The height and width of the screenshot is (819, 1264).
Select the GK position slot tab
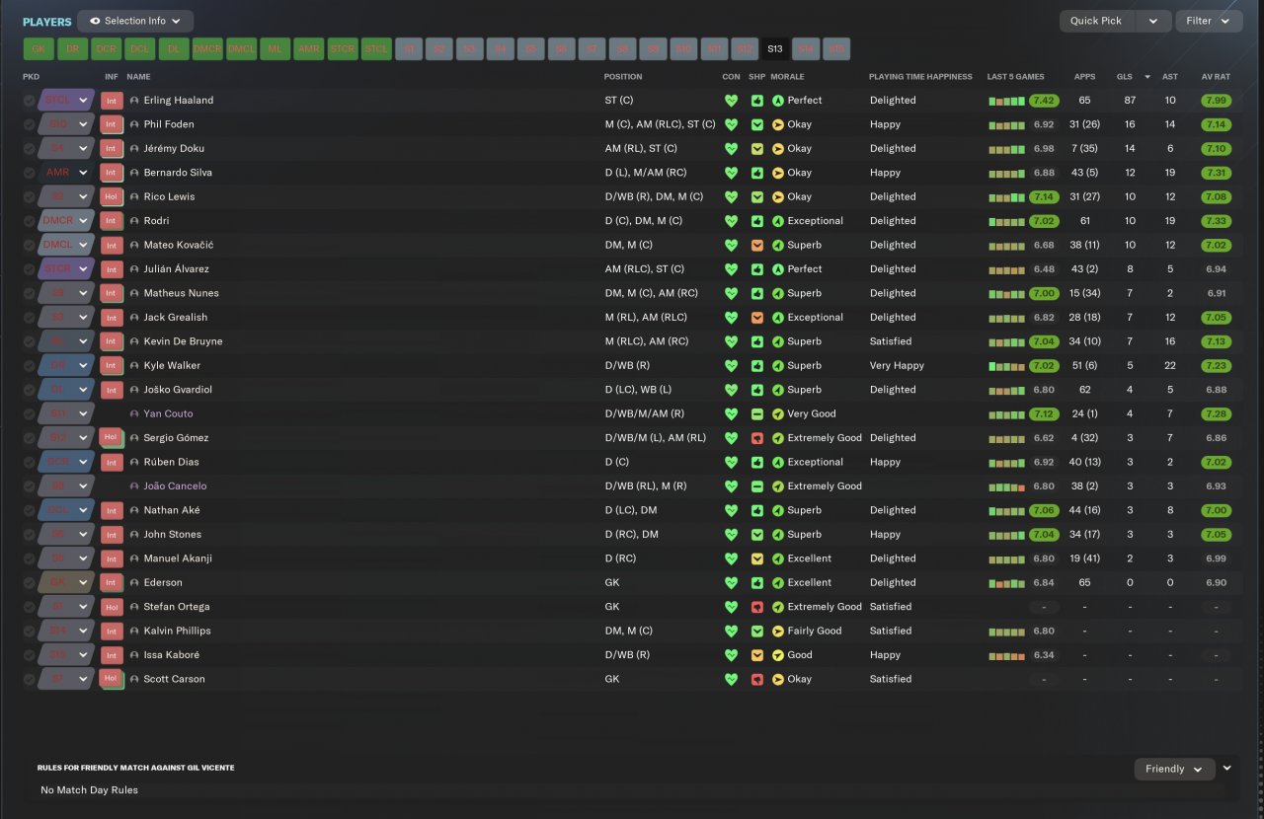[x=39, y=48]
